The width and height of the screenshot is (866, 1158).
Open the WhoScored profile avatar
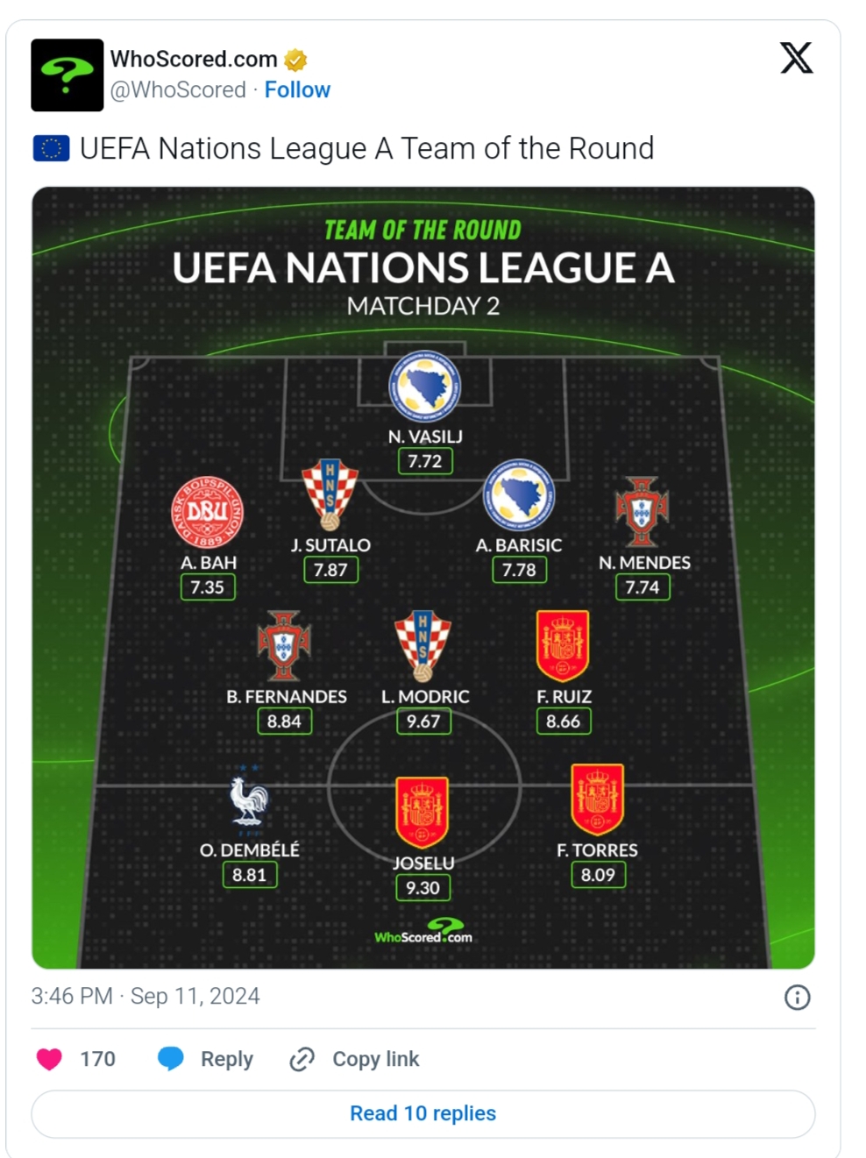(x=67, y=75)
